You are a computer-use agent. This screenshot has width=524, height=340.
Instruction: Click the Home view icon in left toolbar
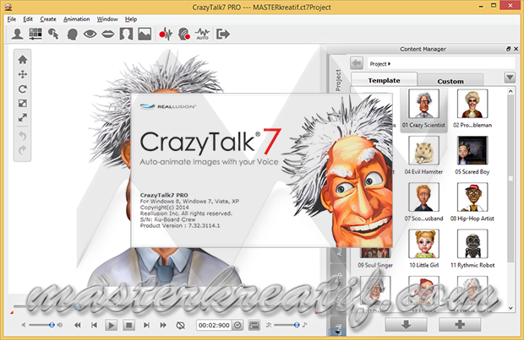(x=23, y=59)
